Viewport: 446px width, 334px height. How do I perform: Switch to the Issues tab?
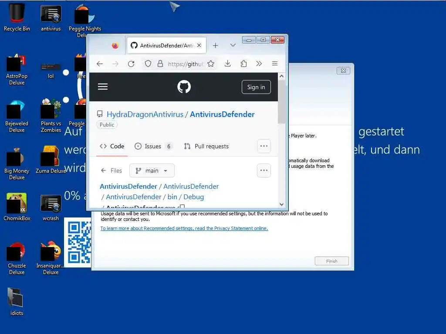[x=153, y=146]
